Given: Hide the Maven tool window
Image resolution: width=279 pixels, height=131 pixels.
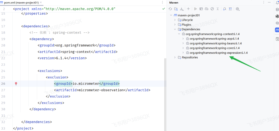Looking at the screenshot, I should [x=269, y=2].
